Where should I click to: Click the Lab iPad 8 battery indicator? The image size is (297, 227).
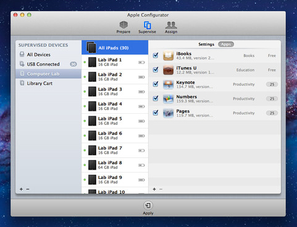pyautogui.click(x=141, y=165)
